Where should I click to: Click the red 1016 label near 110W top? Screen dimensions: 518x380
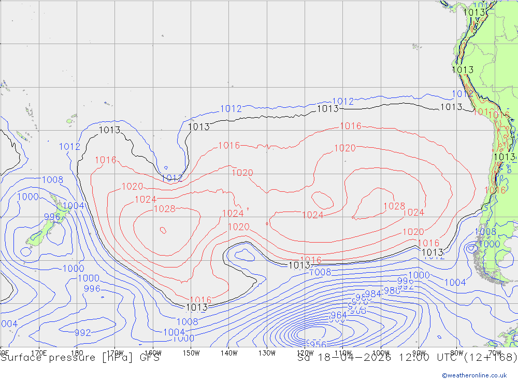pyautogui.click(x=351, y=126)
